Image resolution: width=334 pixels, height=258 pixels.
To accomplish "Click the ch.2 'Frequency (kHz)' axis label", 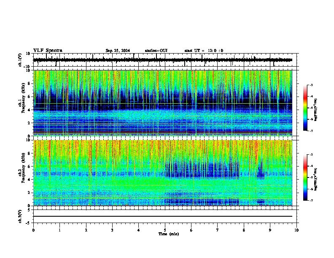I will coord(23,168).
